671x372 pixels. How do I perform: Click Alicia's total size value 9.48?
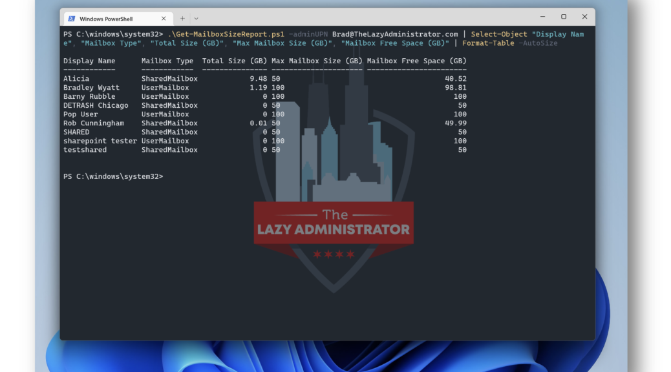259,79
